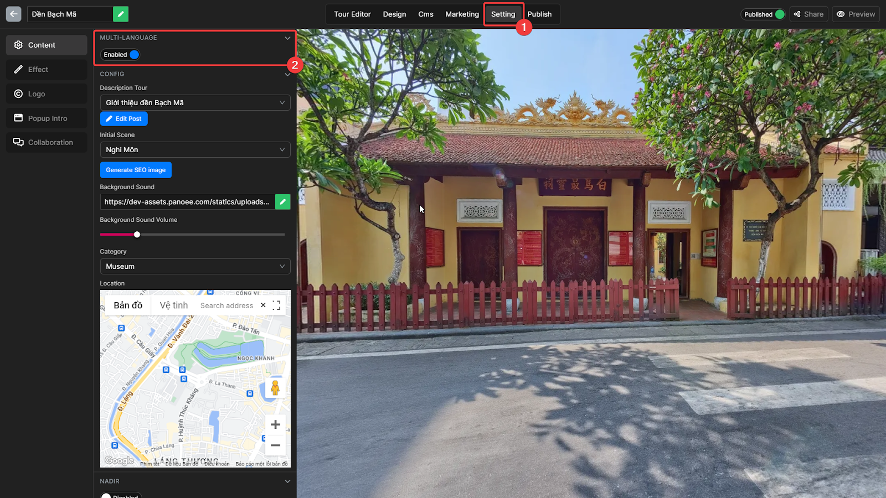Expand the NADIR section chevron
This screenshot has height=498, width=886.
tap(287, 481)
